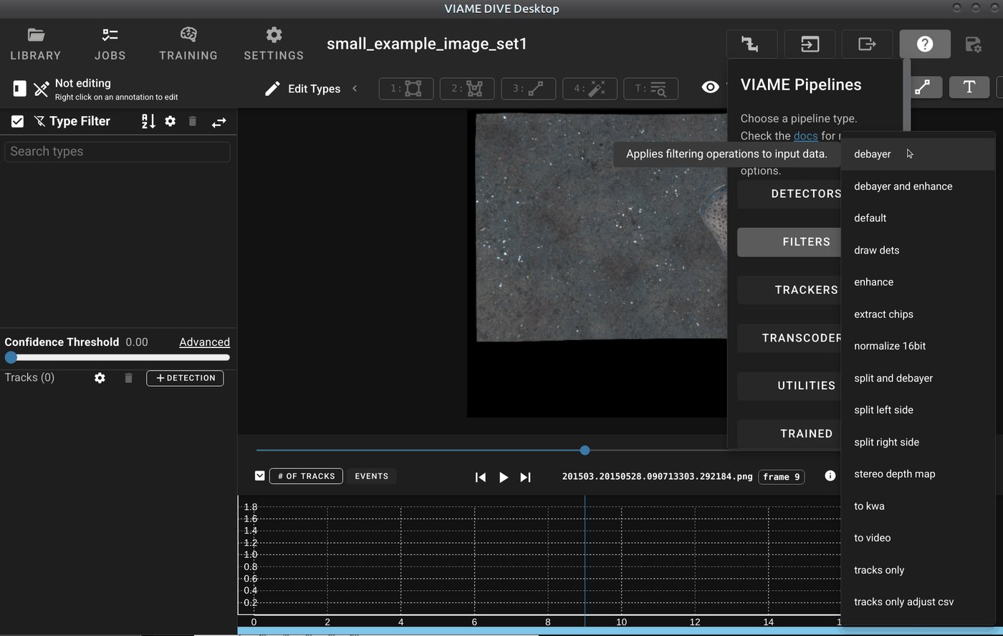Open the Run Pipeline menu button
The image size is (1003, 636).
tap(752, 44)
